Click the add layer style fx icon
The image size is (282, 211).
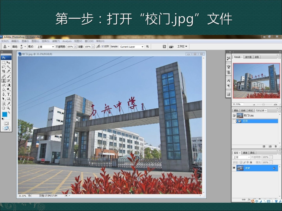click(x=249, y=199)
